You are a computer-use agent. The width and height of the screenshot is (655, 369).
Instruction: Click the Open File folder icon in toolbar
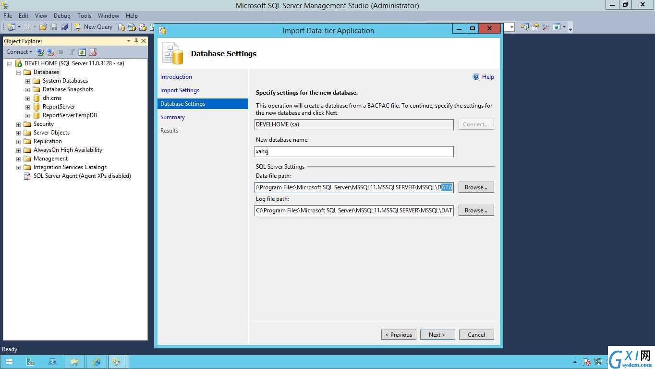(x=43, y=27)
